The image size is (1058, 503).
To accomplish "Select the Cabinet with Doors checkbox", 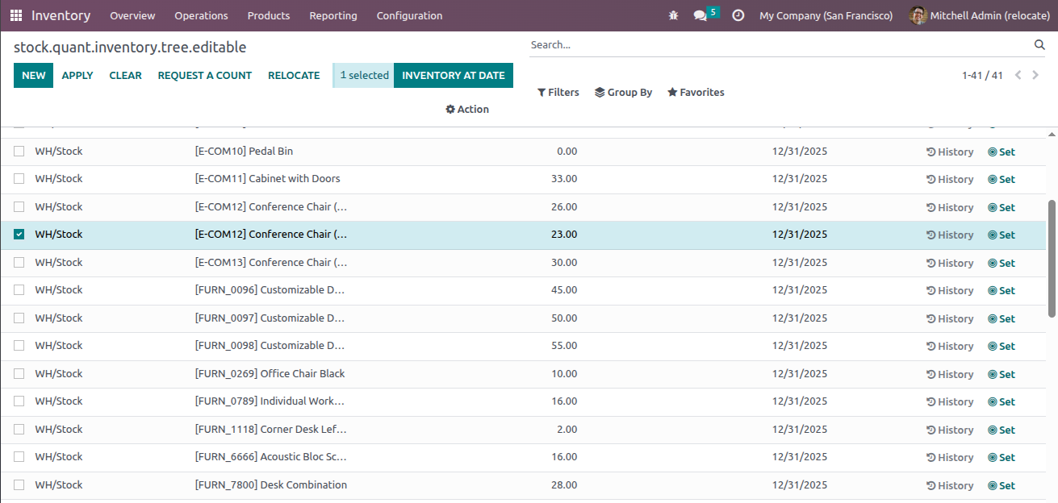I will pos(19,178).
